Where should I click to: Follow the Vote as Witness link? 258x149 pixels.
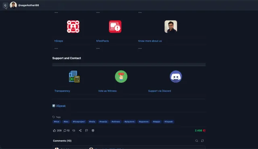click(107, 91)
